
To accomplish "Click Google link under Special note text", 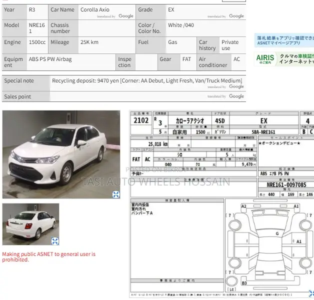I will (236, 86).
